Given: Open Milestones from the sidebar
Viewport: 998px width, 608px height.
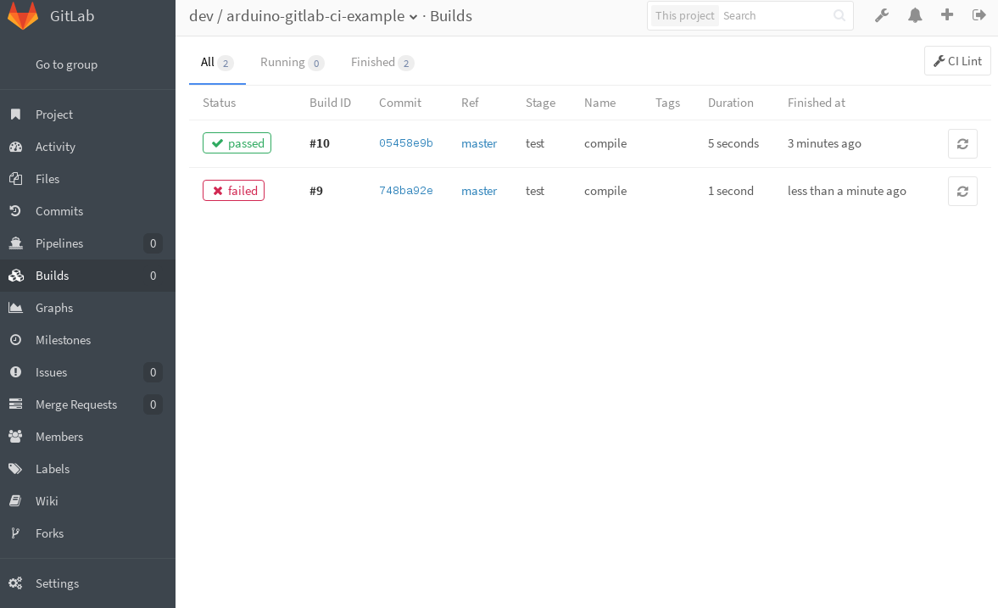Looking at the screenshot, I should click(64, 340).
